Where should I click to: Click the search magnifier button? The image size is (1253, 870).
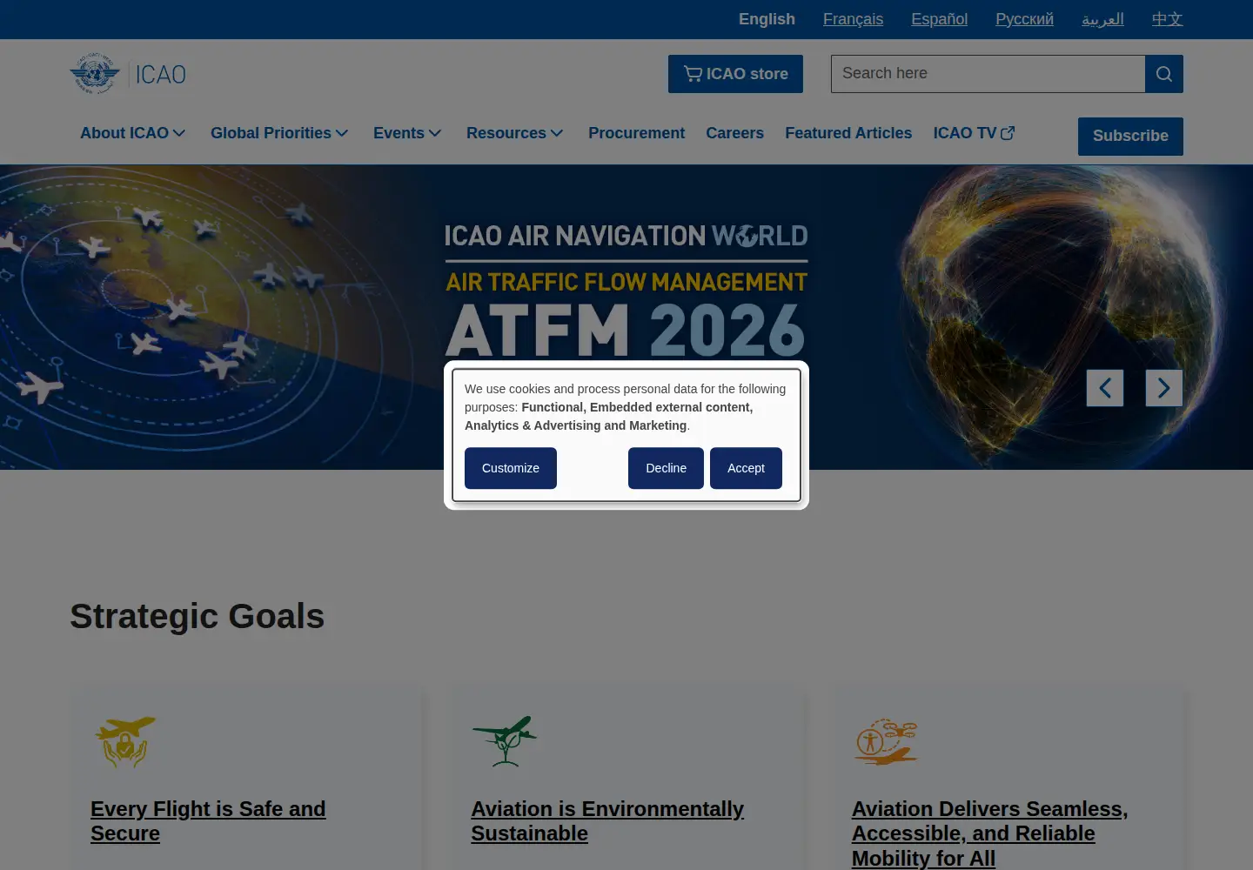click(1164, 74)
